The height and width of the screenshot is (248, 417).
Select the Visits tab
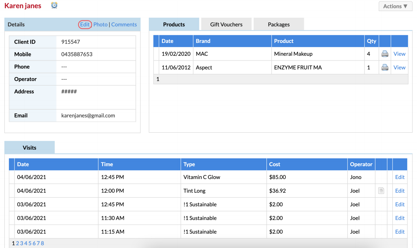click(x=29, y=148)
